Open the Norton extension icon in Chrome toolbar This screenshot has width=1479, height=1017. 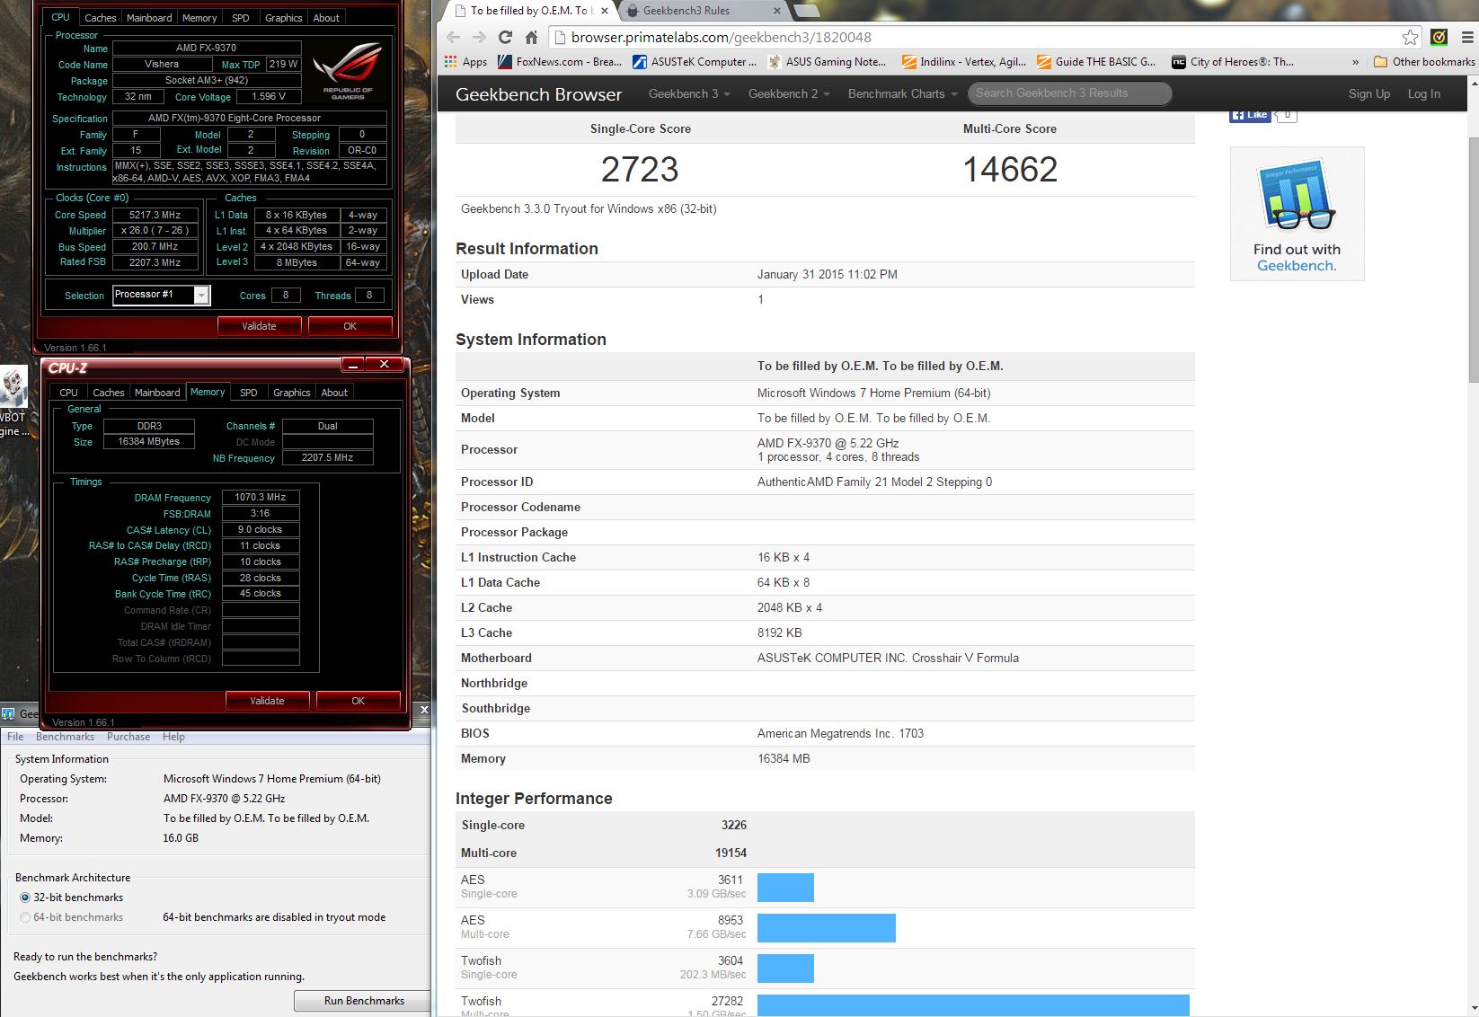(1439, 38)
